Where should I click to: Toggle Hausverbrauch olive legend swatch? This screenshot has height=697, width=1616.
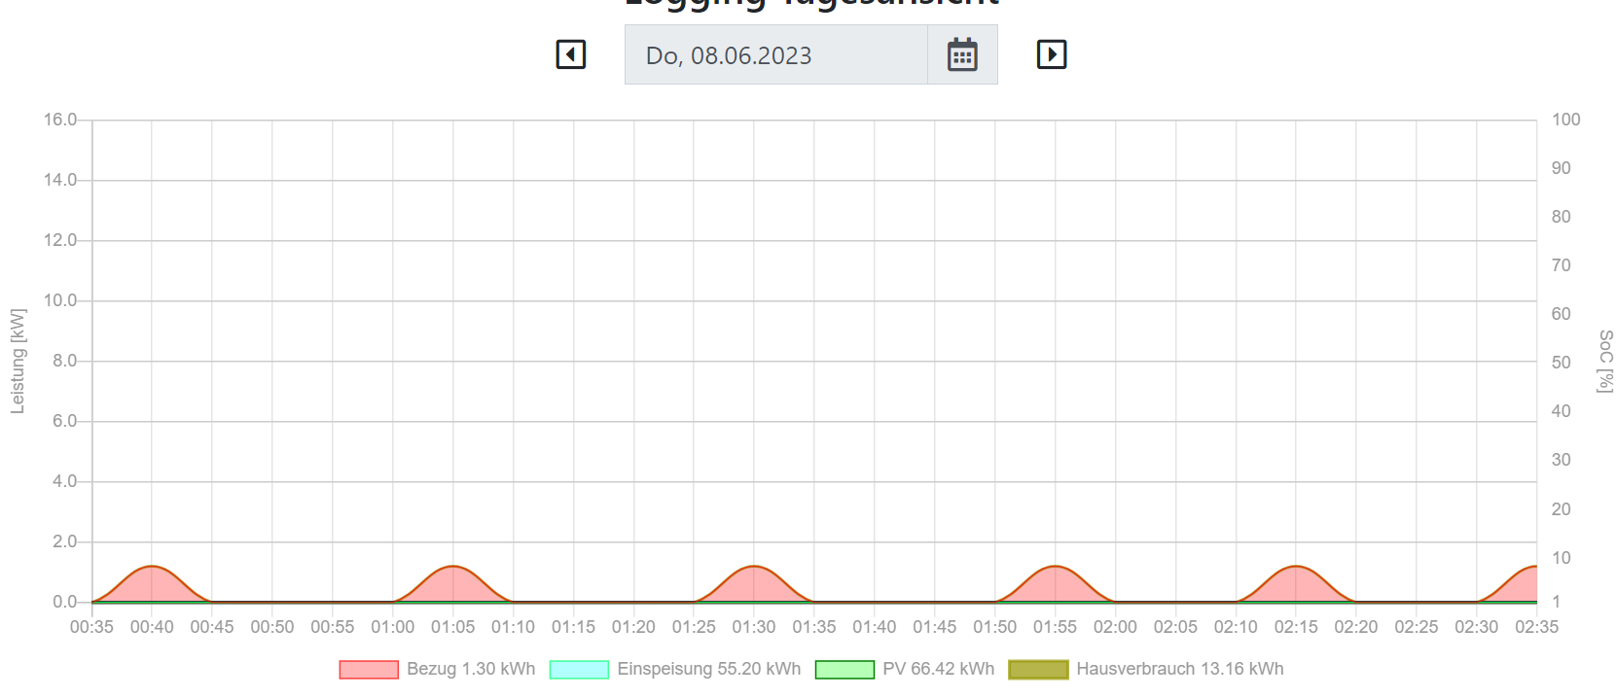click(1038, 670)
